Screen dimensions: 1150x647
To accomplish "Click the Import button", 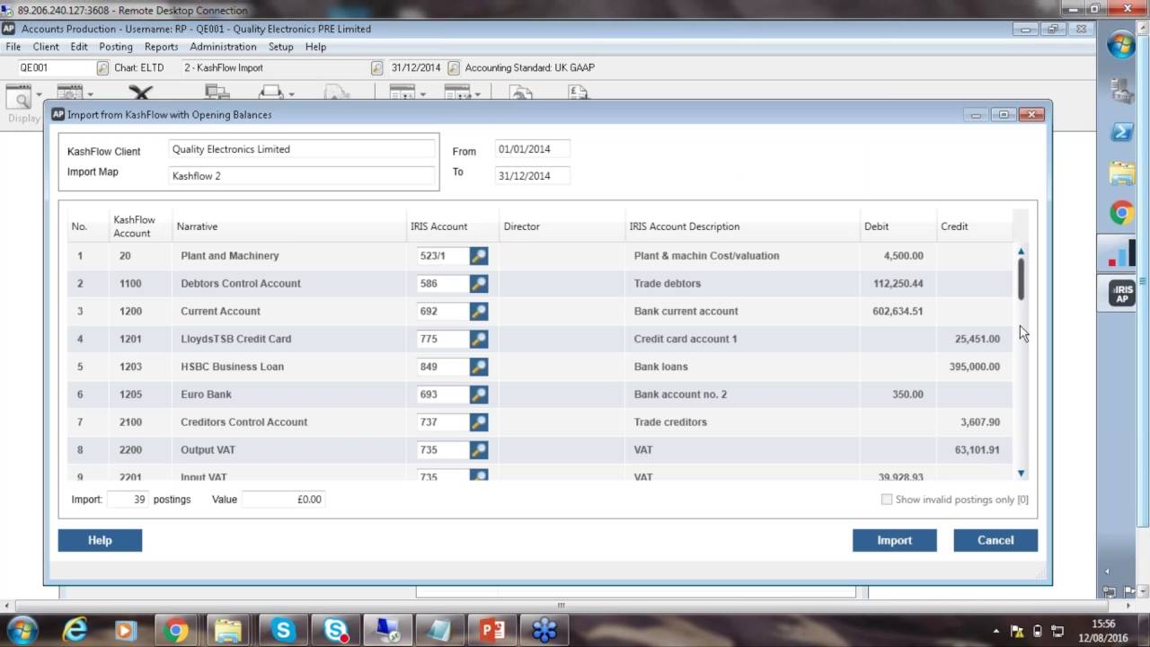I will (894, 540).
